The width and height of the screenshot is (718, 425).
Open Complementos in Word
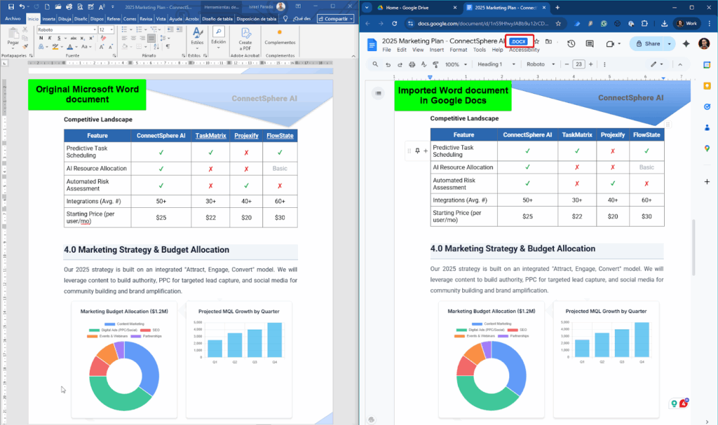click(280, 38)
